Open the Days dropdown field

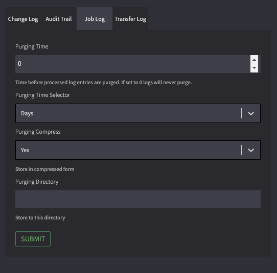click(138, 113)
